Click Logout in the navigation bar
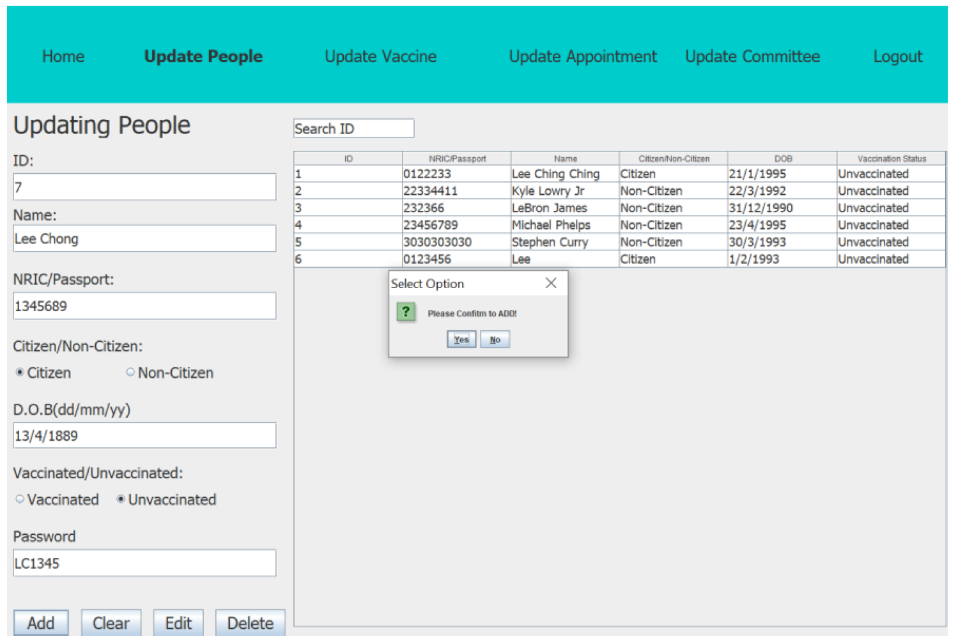The width and height of the screenshot is (958, 639). point(897,56)
